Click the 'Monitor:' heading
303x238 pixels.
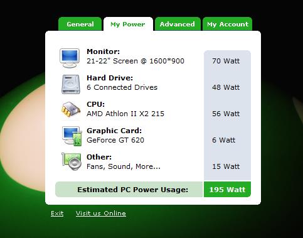pos(104,51)
